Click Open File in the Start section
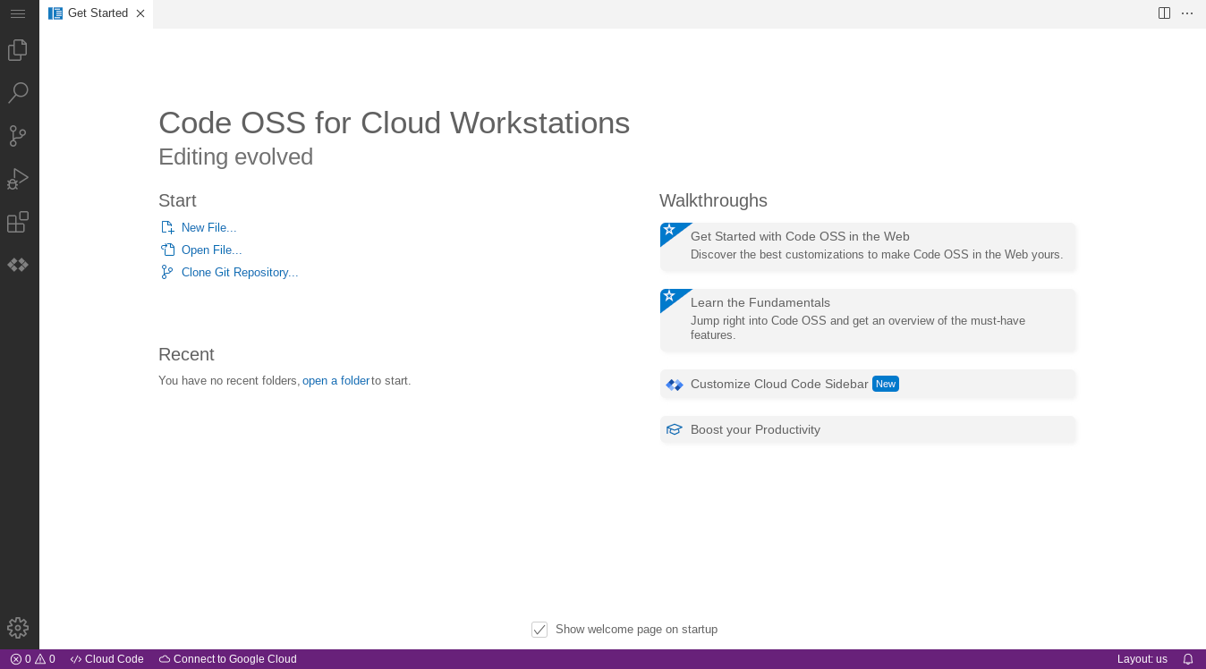Screen dimensions: 1206x669 coord(210,250)
